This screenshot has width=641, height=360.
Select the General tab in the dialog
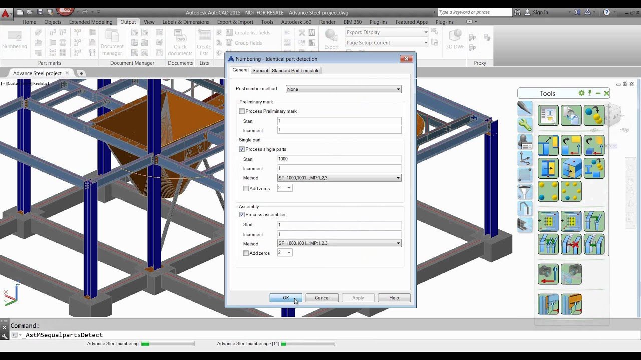(x=240, y=70)
